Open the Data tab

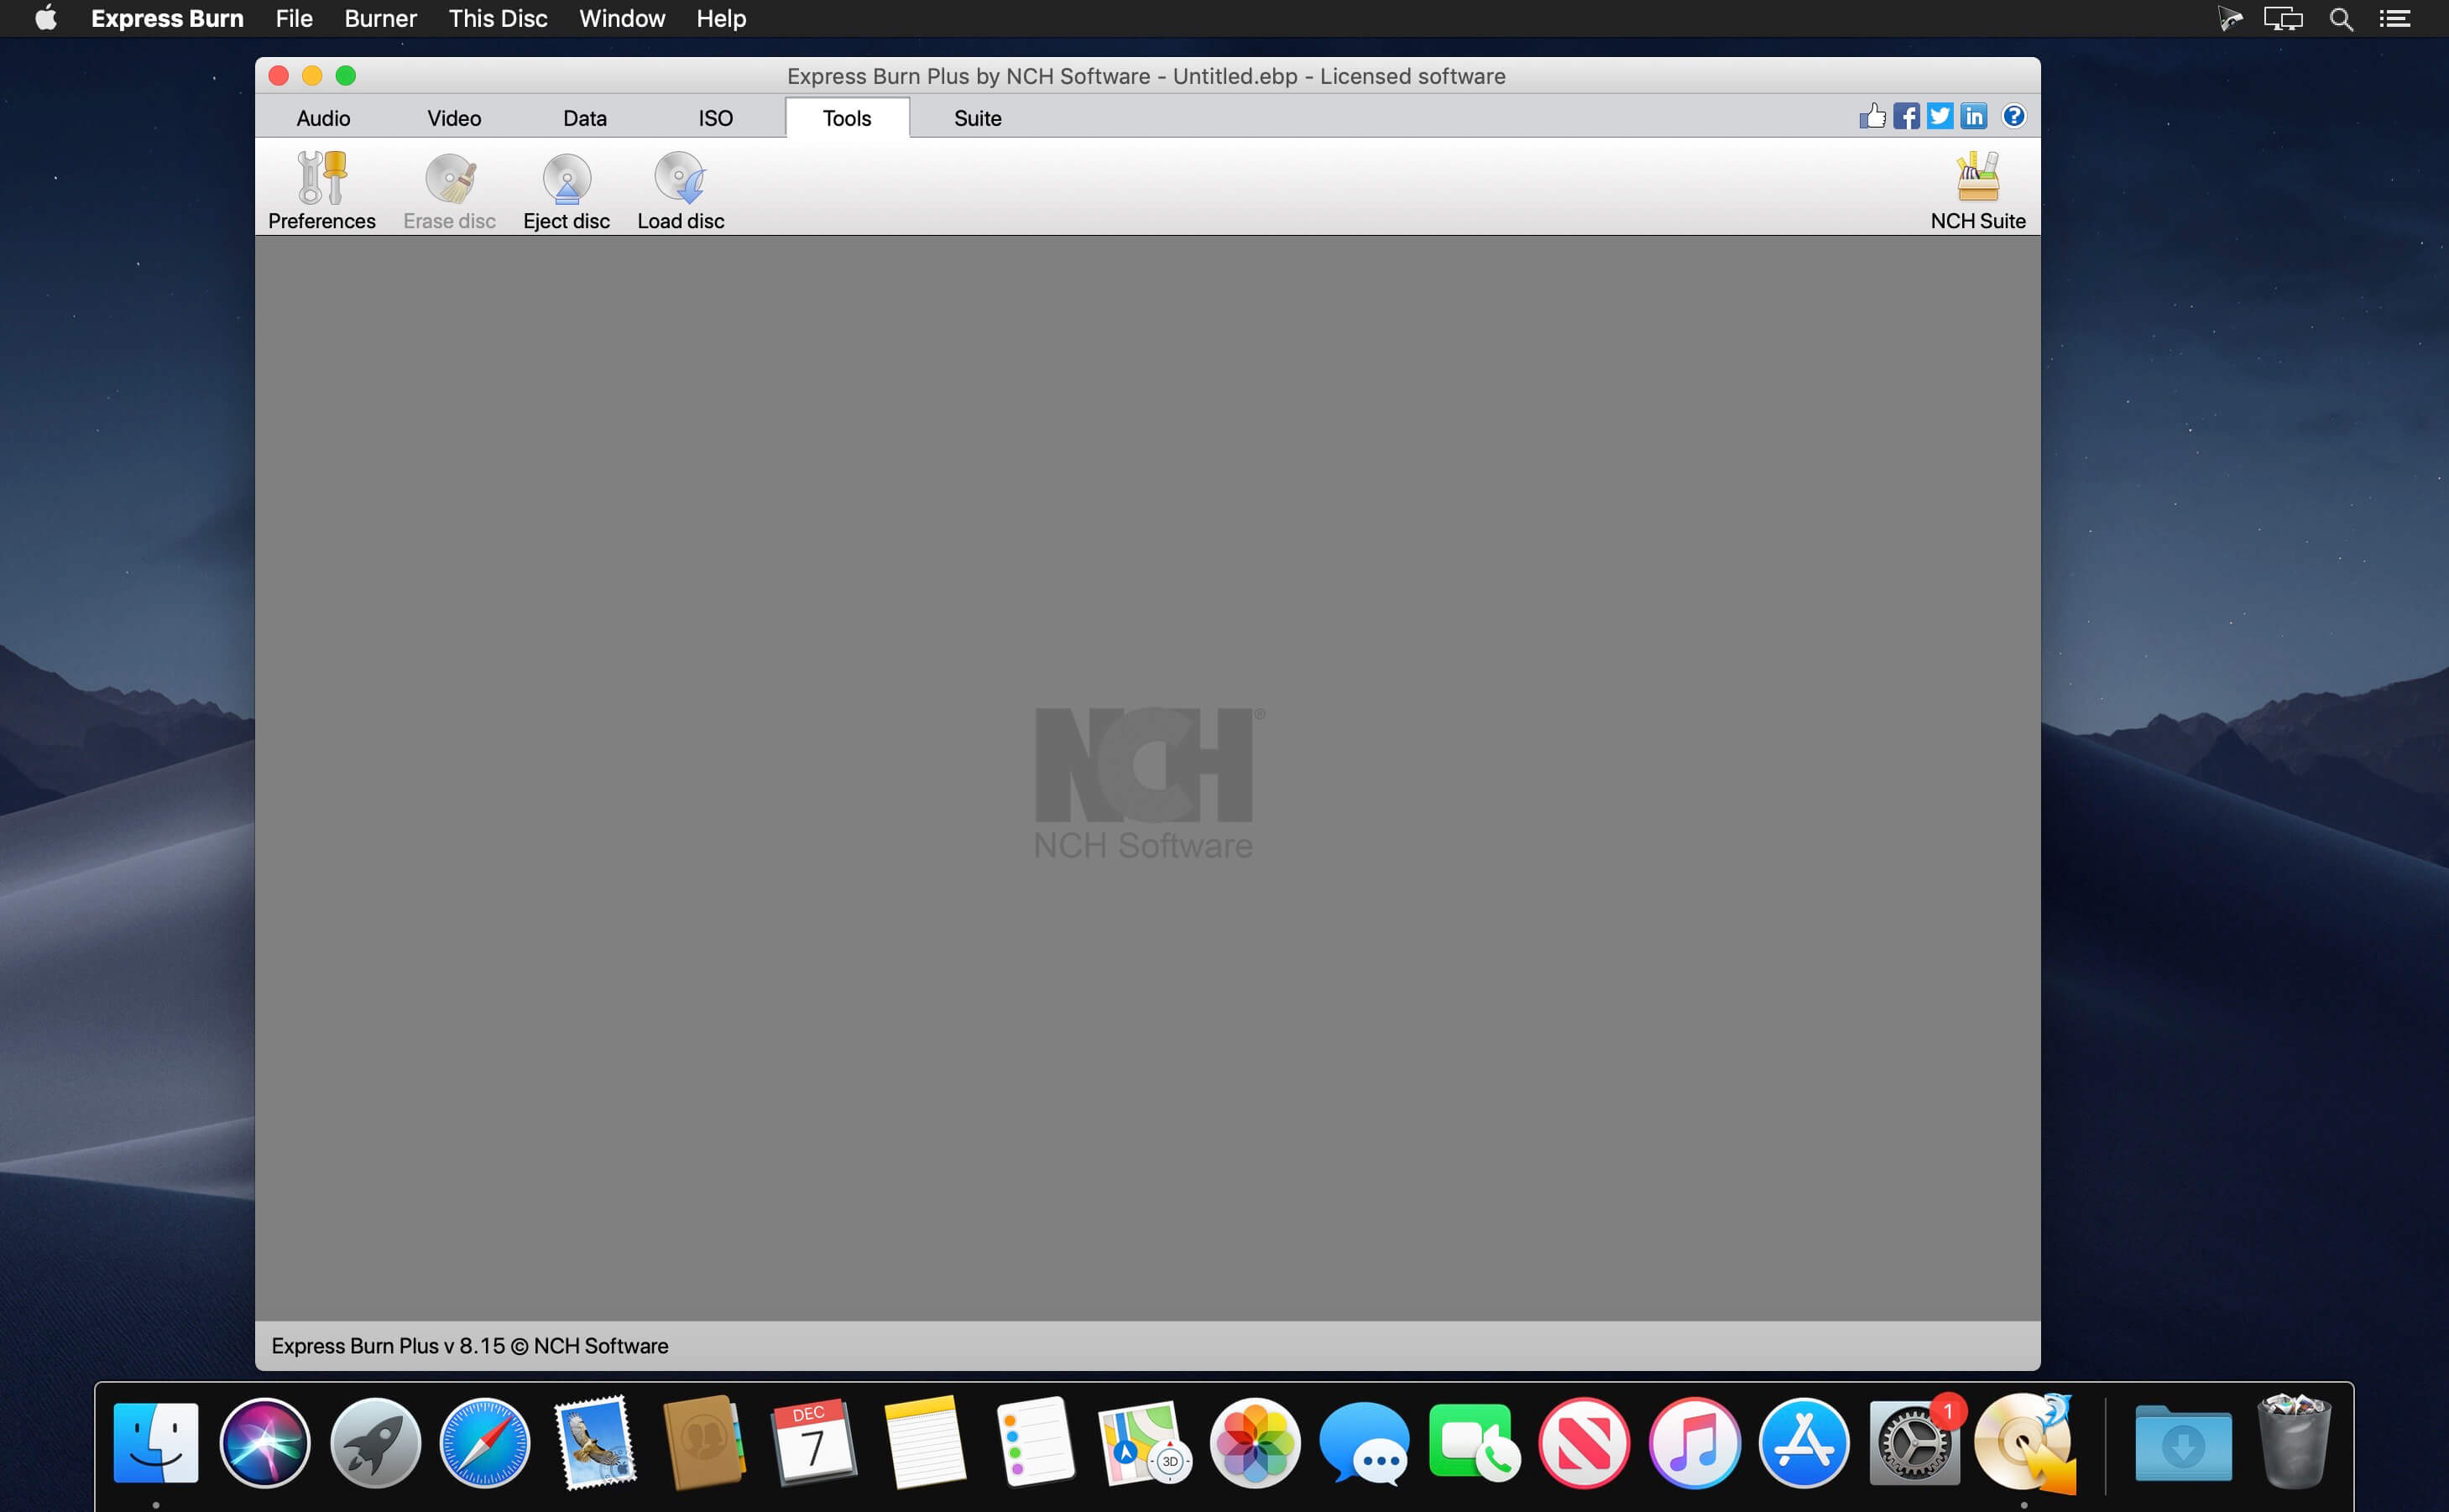(x=585, y=118)
